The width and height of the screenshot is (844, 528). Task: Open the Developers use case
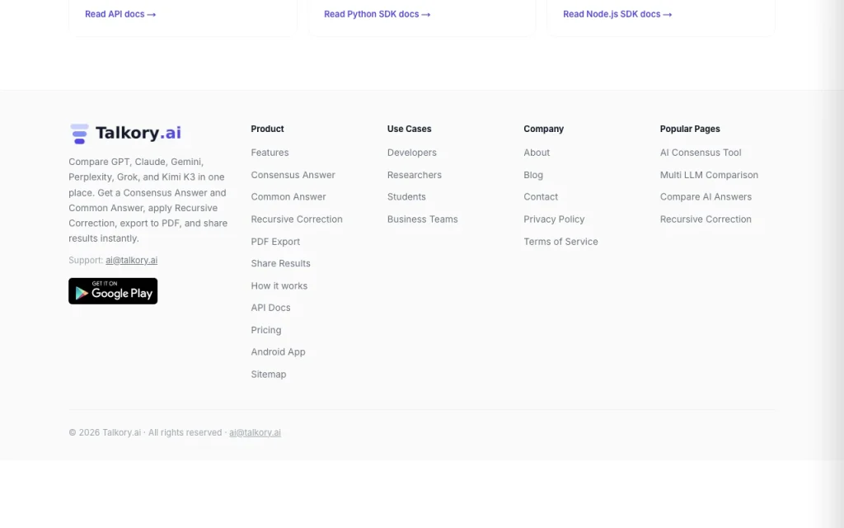pyautogui.click(x=412, y=153)
